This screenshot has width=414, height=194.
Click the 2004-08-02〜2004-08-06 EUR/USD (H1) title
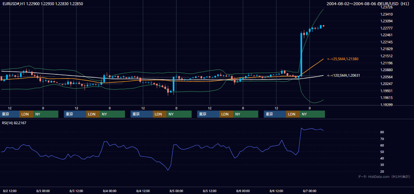tap(369, 4)
